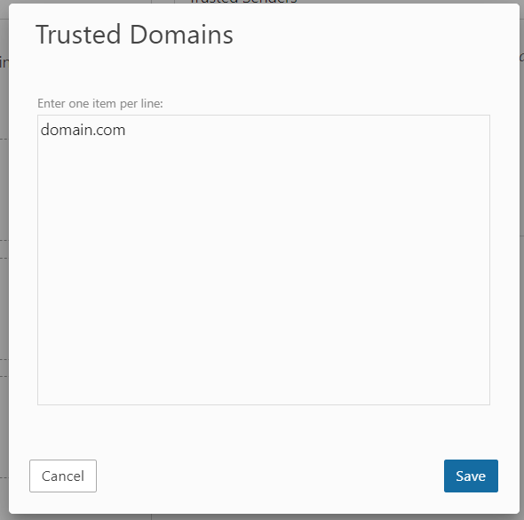
Task: Click the blue Save button label
Action: pos(471,476)
